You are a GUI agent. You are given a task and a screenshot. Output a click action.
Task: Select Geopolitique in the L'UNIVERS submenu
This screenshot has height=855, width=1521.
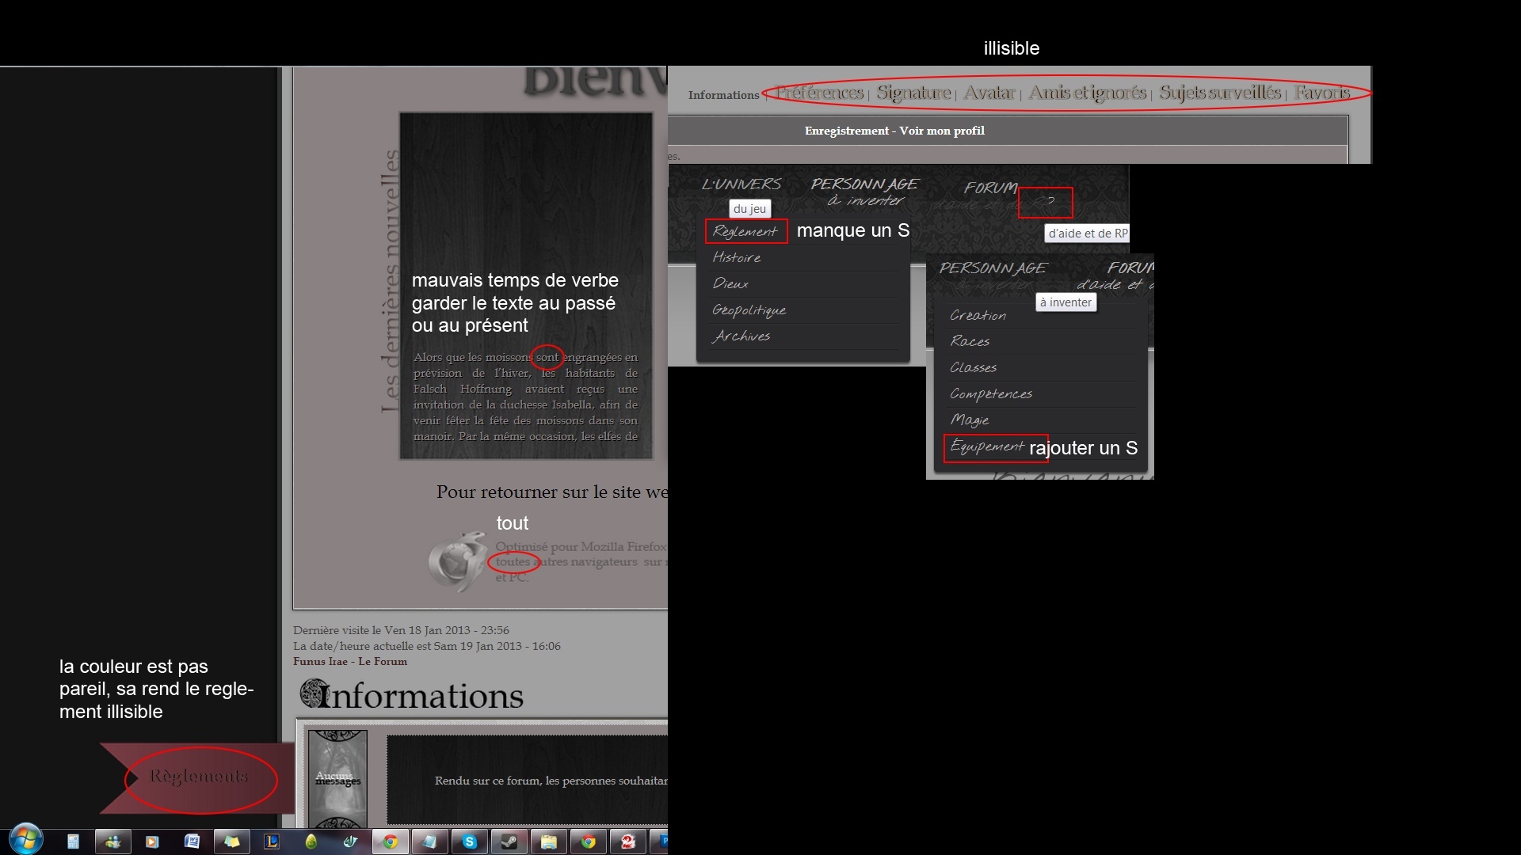[749, 310]
